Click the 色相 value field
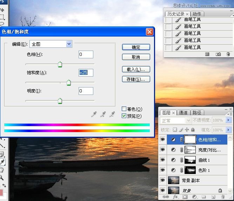This screenshot has height=201, width=234. coord(86,54)
